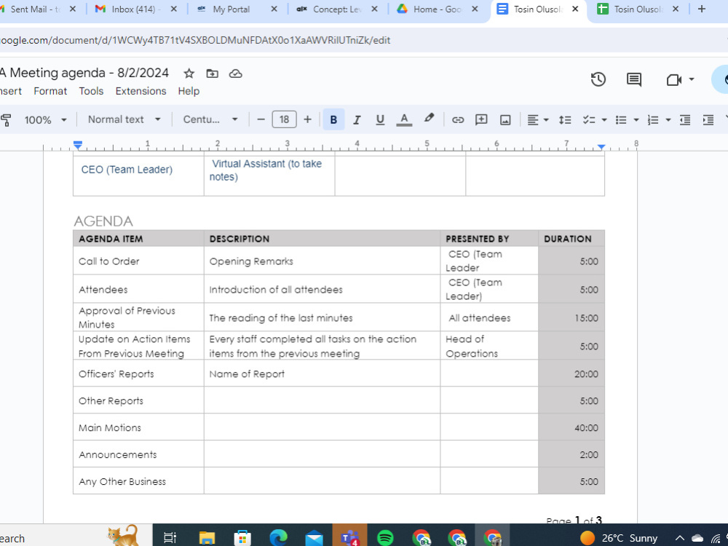Open the Tools menu
728x546 pixels.
click(x=91, y=91)
